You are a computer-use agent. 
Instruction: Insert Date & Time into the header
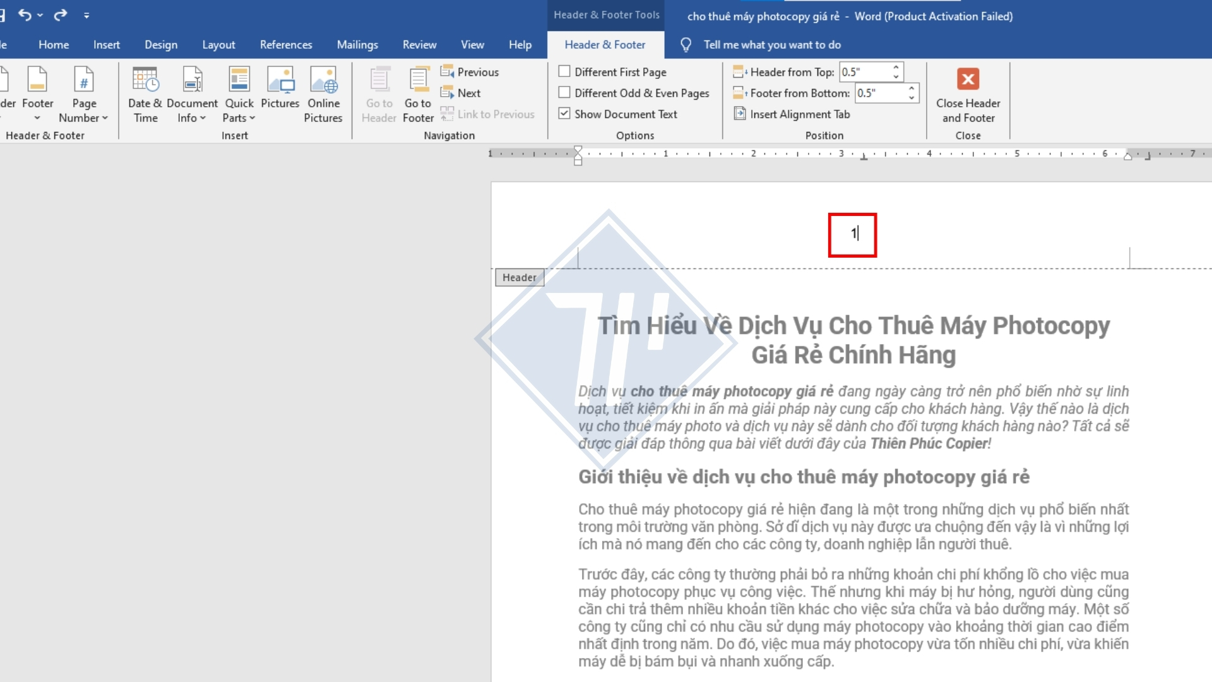(145, 93)
